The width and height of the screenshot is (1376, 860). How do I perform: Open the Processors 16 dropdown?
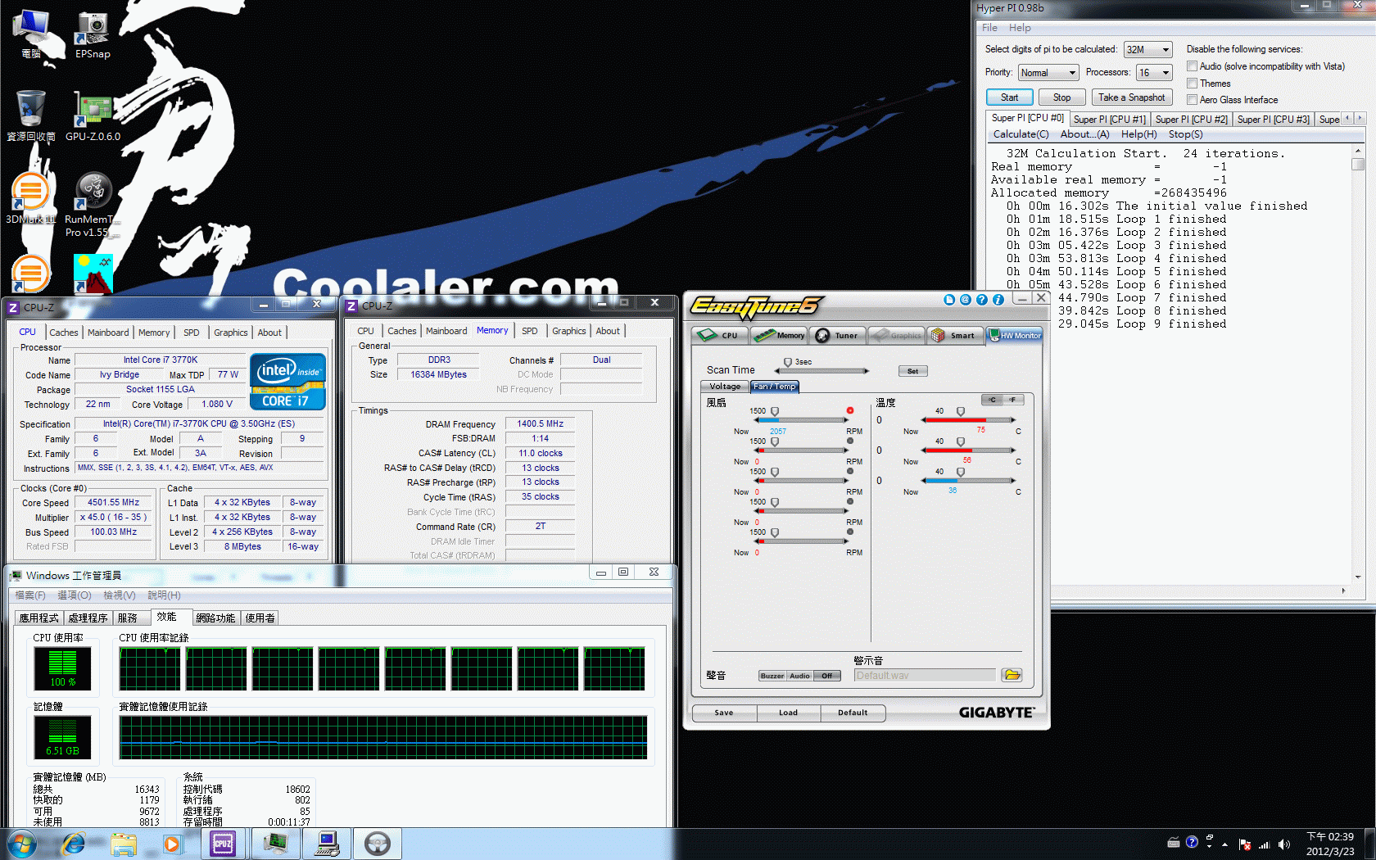point(1154,73)
